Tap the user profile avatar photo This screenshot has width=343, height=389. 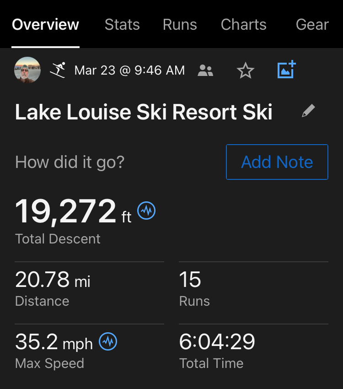[x=27, y=70]
